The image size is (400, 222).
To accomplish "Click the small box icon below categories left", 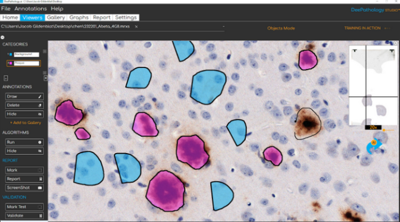I will pos(6,78).
